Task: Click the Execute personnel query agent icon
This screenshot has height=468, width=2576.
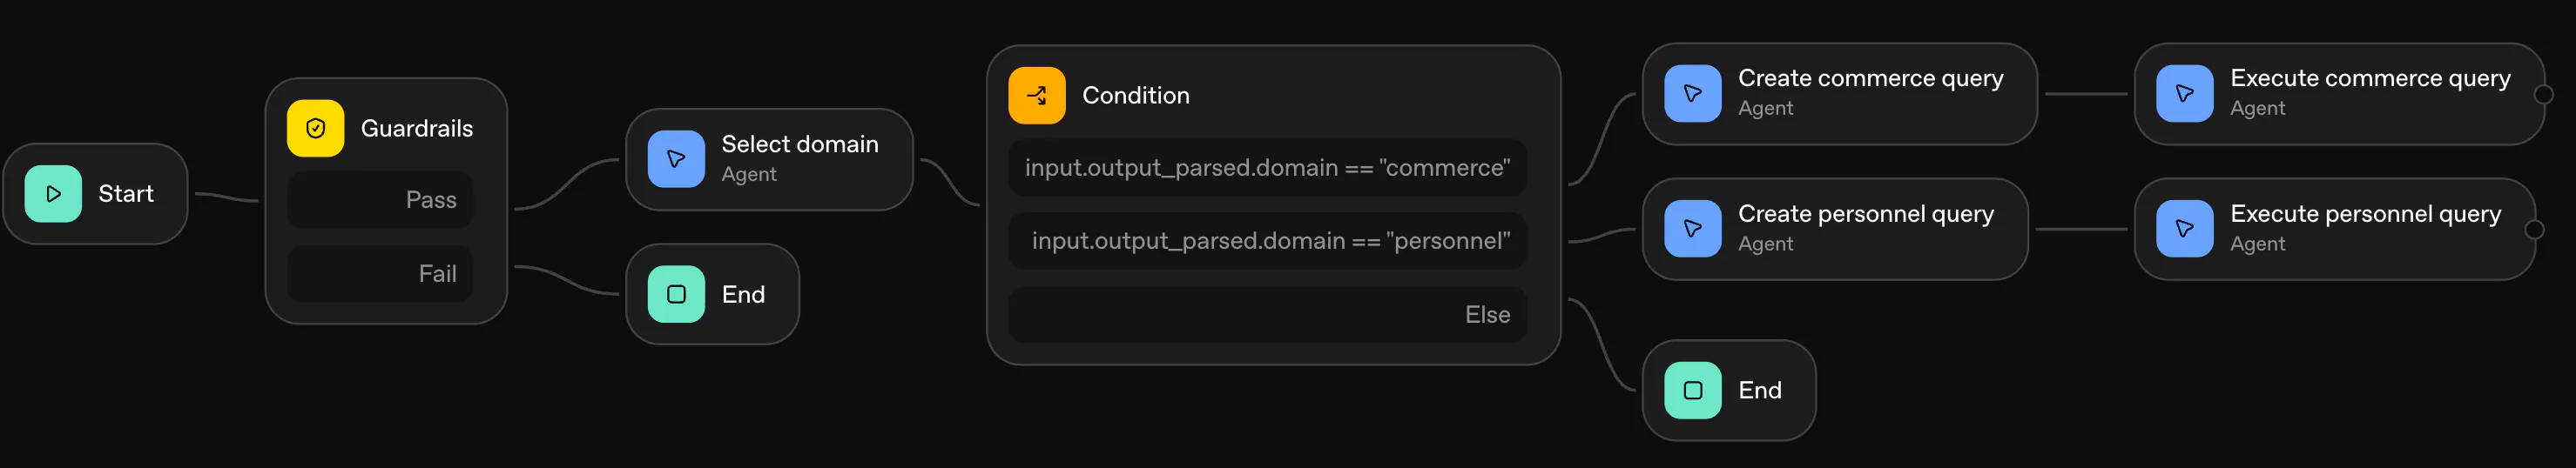Action: (2184, 229)
